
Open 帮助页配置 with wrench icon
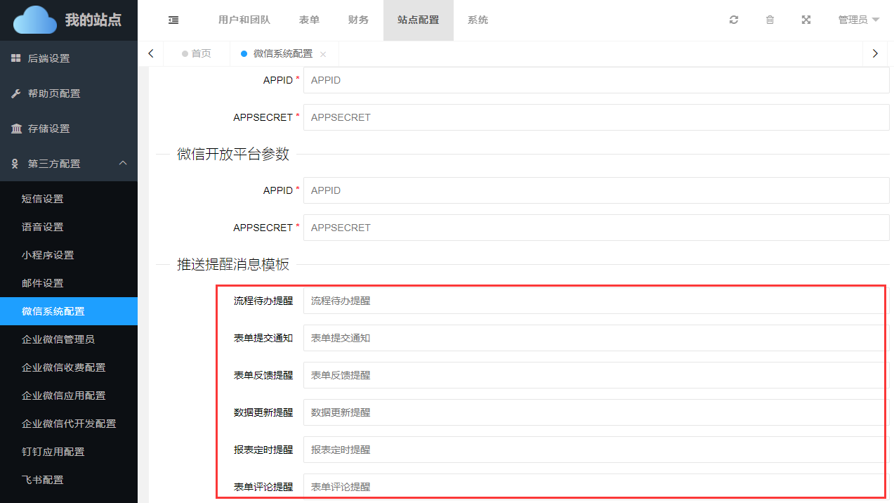click(53, 93)
